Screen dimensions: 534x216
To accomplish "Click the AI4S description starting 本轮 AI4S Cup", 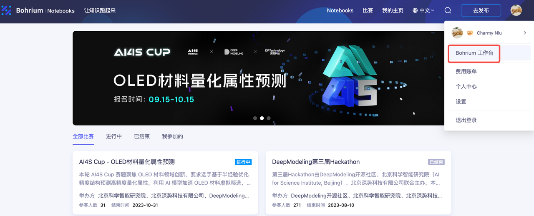I will 165,178.
